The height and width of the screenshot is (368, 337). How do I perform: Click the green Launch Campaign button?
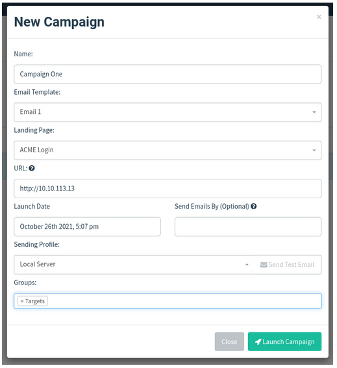click(x=284, y=341)
